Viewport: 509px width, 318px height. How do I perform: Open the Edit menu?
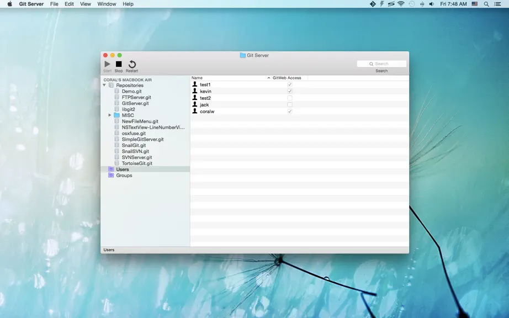point(69,4)
